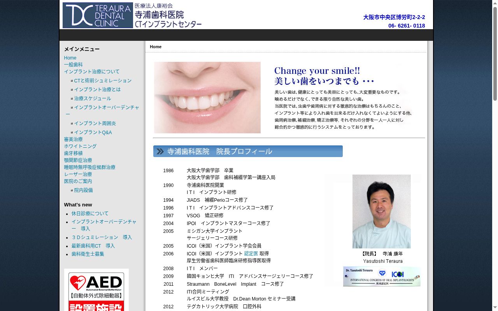Open 睡眠時無呼吸症候群治療 menu item
This screenshot has height=311, width=498.
tap(90, 168)
